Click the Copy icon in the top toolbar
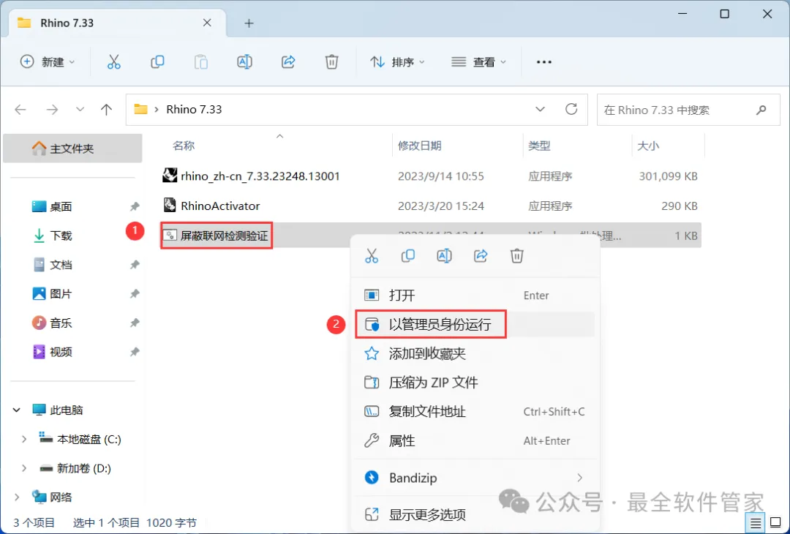Image resolution: width=790 pixels, height=534 pixels. point(157,62)
